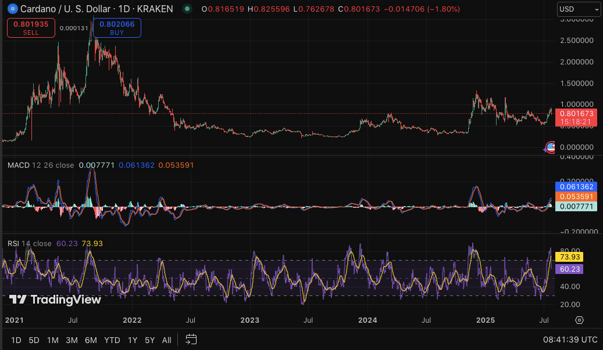Click the BUY button at 0.802066
The height and width of the screenshot is (350, 603).
(117, 28)
